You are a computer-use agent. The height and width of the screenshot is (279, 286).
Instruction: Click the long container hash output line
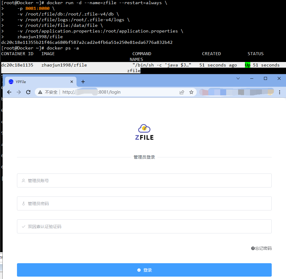[x=87, y=42]
